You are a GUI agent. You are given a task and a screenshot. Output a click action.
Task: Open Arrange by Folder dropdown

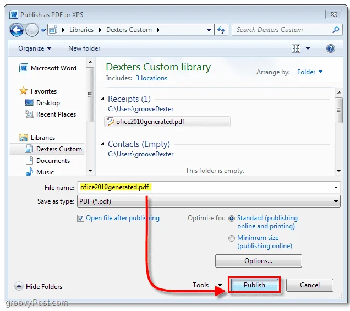point(310,72)
